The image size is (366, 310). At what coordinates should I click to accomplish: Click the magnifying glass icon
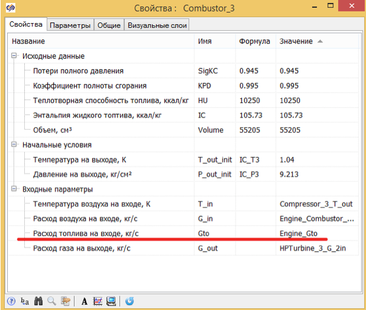(x=52, y=301)
